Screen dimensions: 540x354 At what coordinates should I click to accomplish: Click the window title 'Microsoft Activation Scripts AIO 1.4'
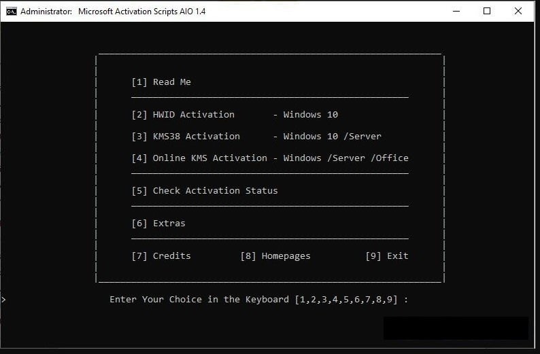(x=141, y=12)
